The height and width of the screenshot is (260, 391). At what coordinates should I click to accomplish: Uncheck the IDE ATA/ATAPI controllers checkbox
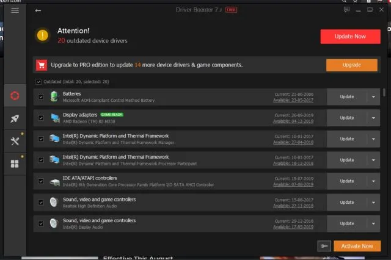point(41,181)
